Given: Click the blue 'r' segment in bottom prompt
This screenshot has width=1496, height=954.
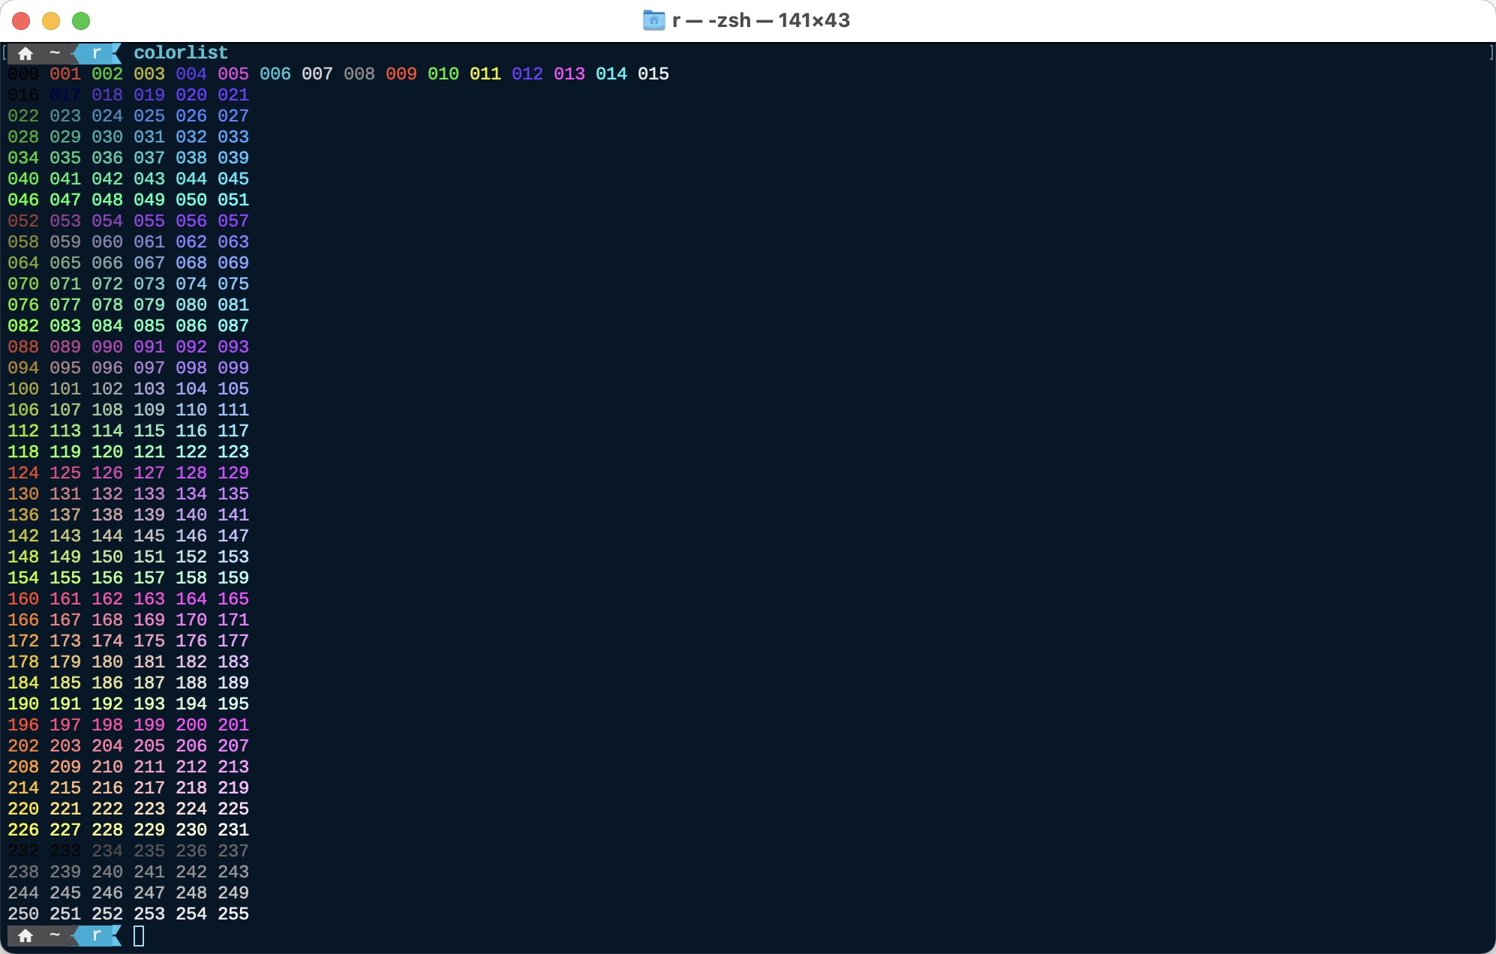Looking at the screenshot, I should (x=97, y=935).
